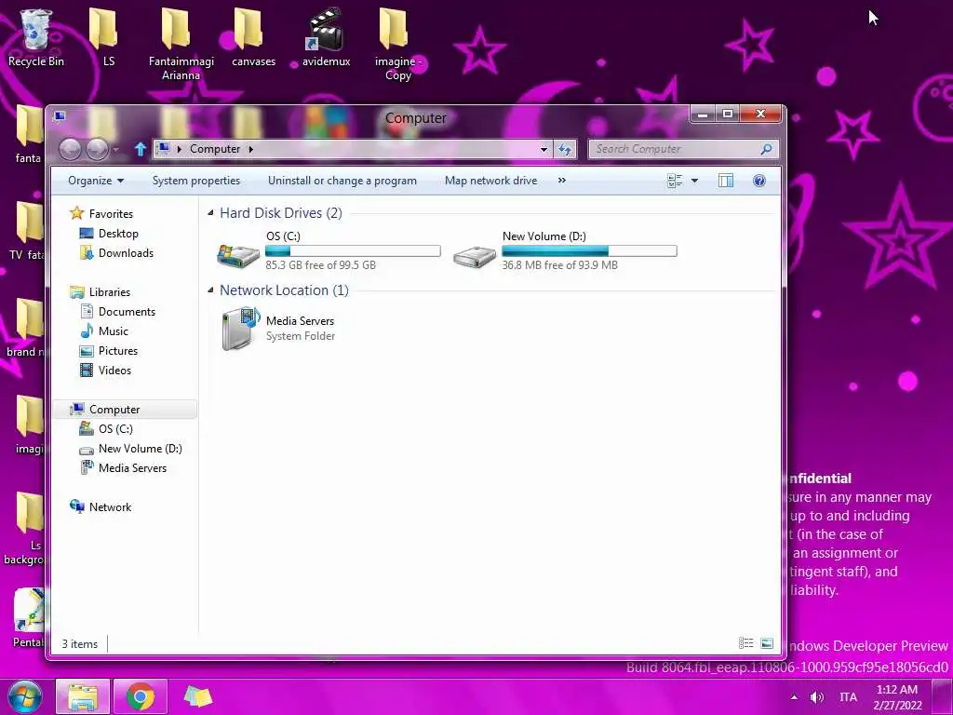This screenshot has height=715, width=953.
Task: Open OS (C:) in navigation pane
Action: (x=115, y=429)
